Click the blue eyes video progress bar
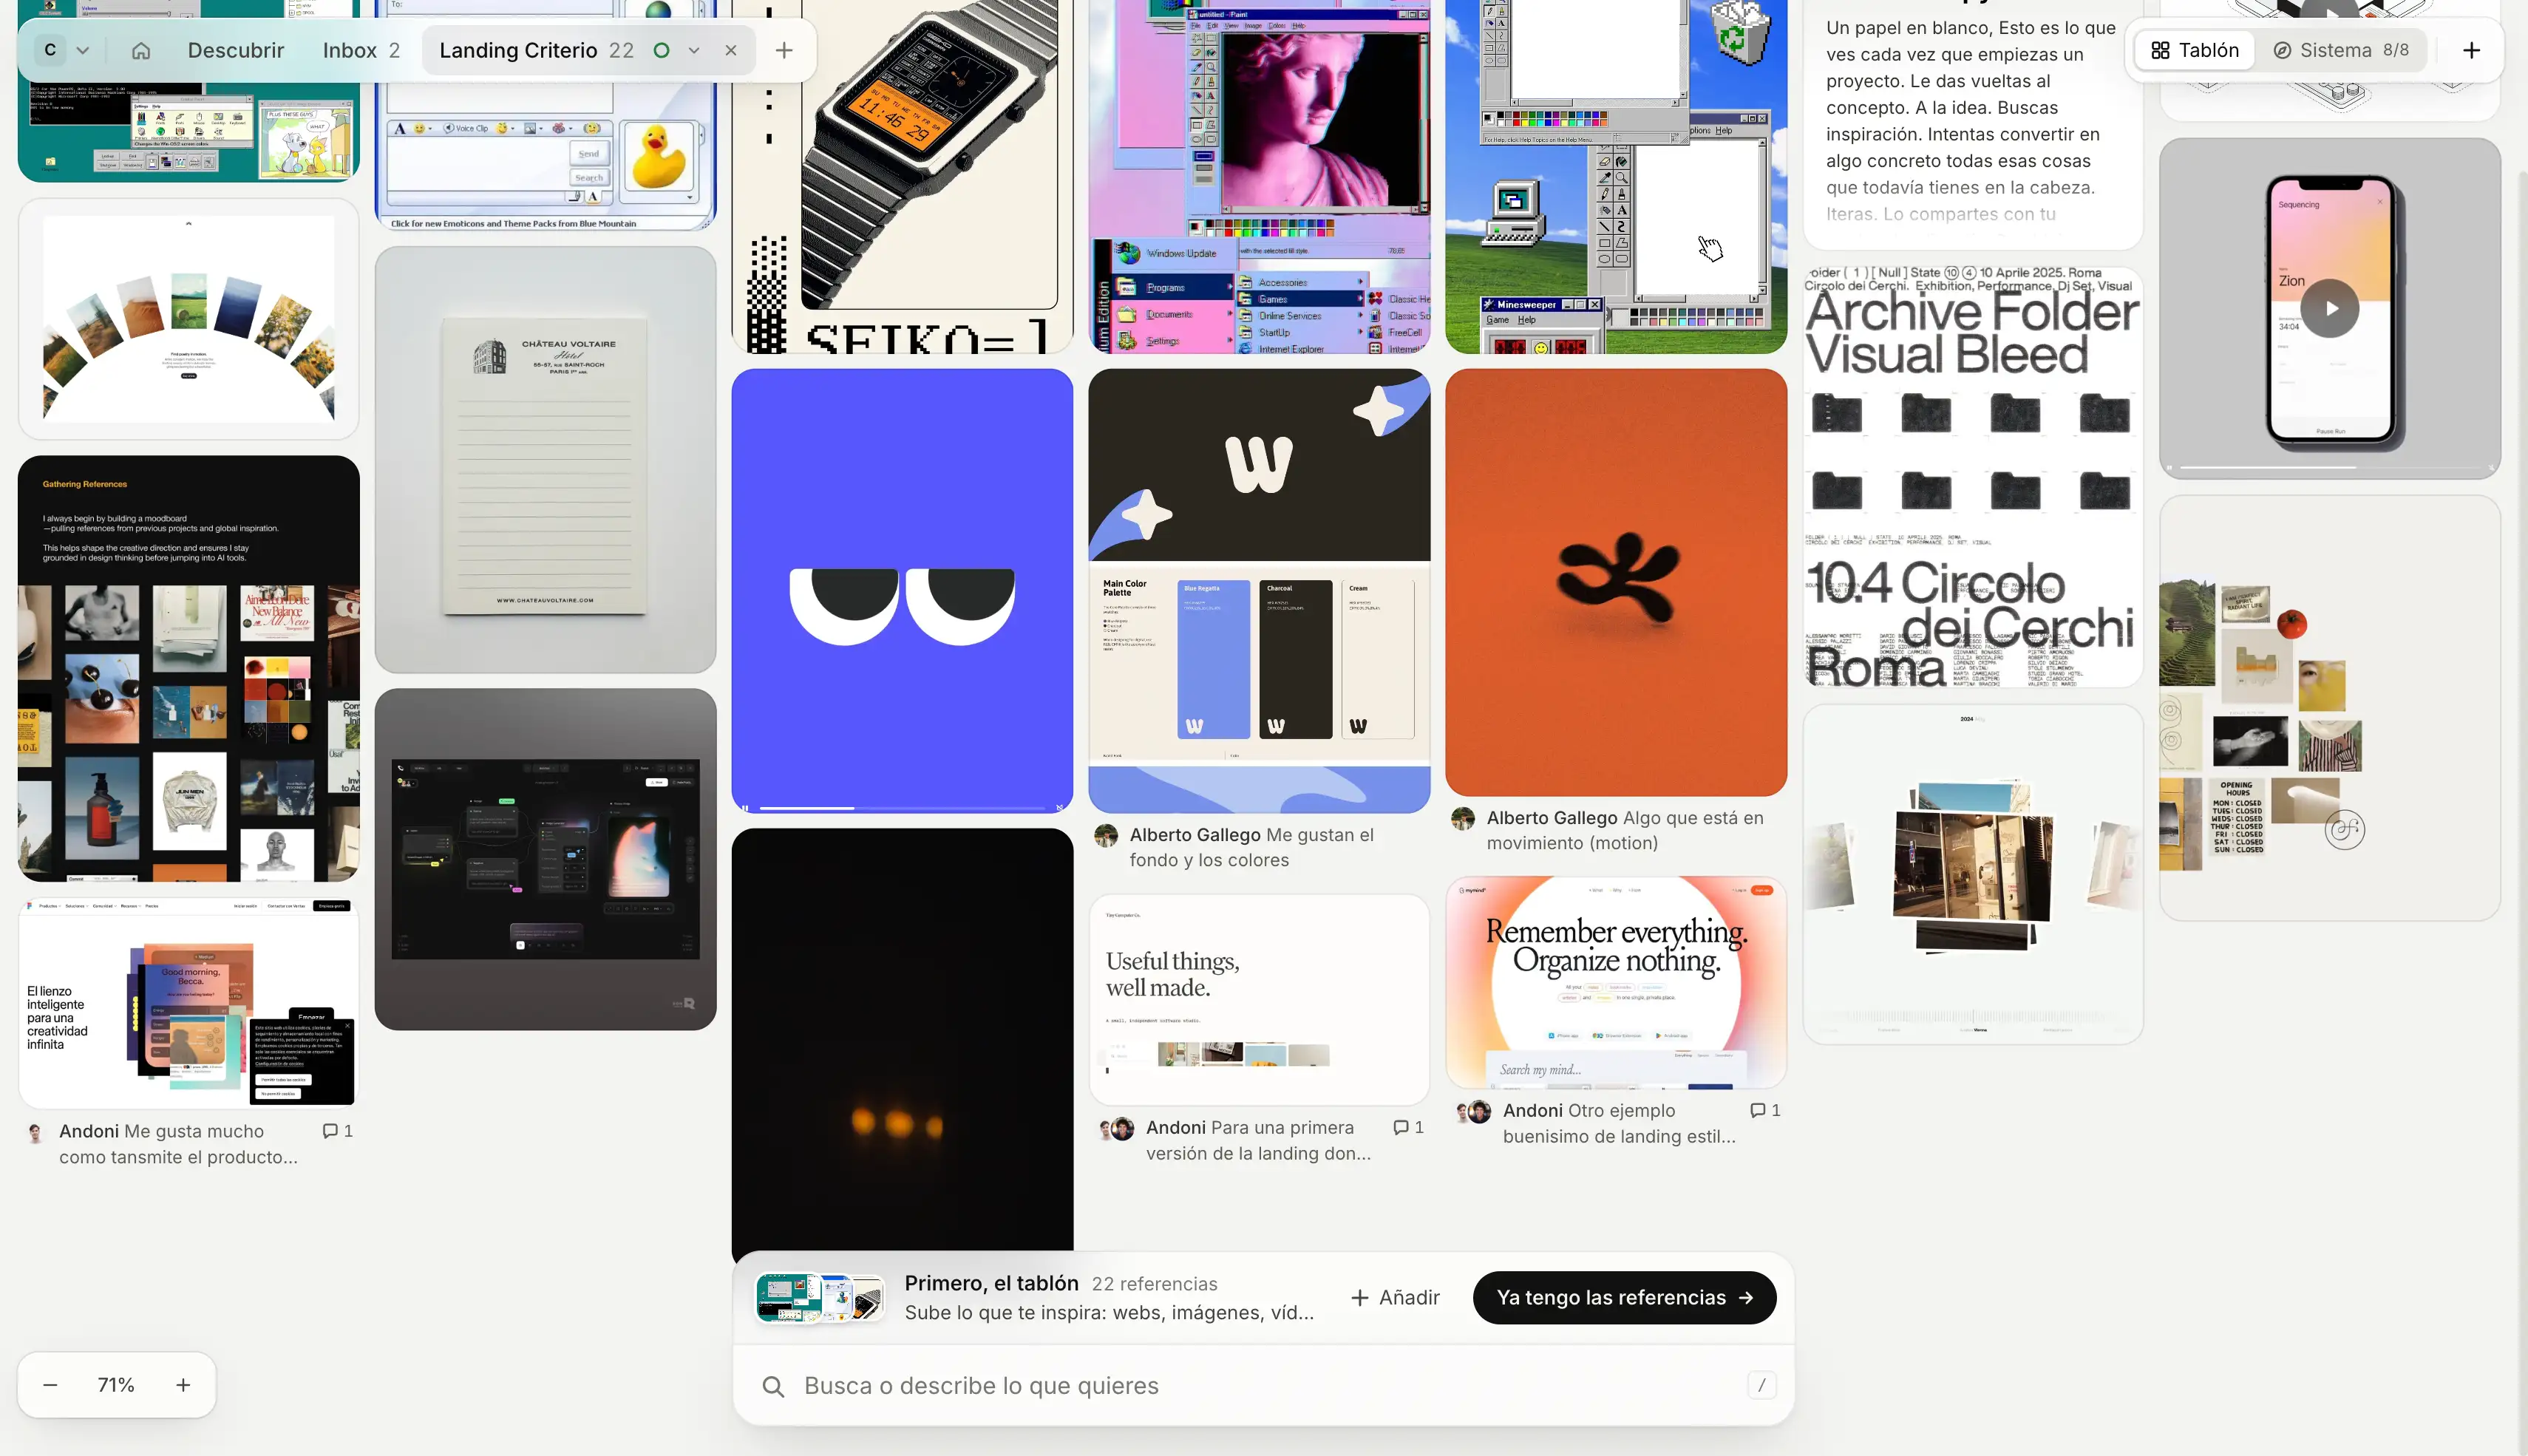 [x=902, y=807]
